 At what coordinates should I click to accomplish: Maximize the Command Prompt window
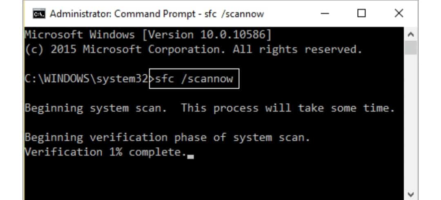click(361, 13)
